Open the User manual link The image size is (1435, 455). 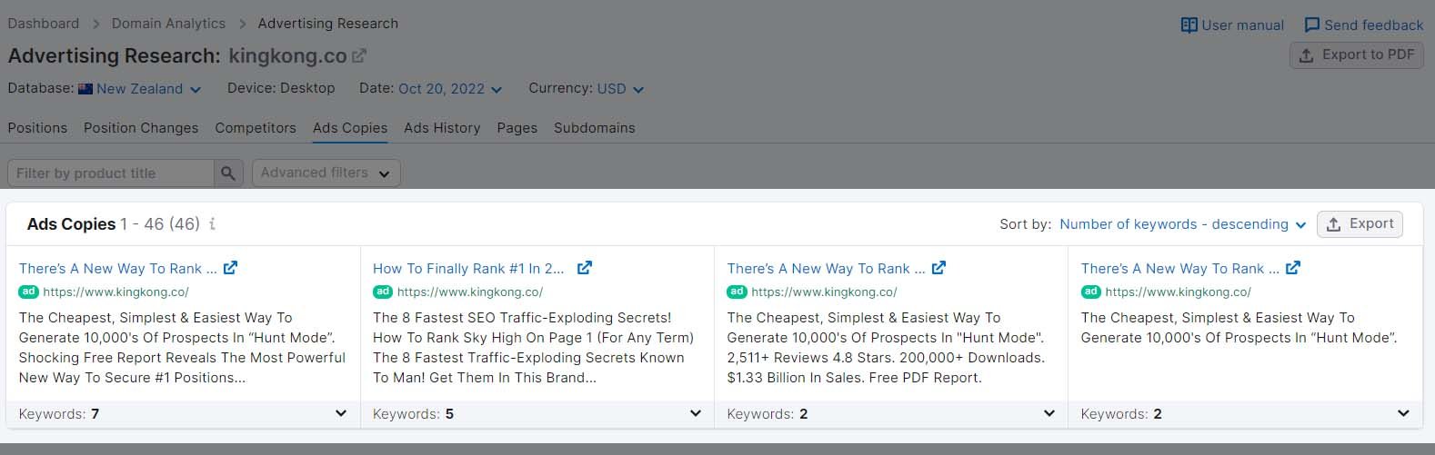coord(1232,25)
